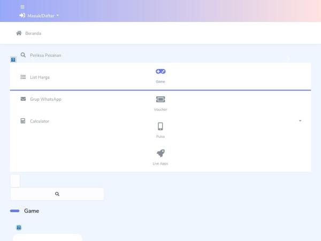
Task: Select the Game tab with gamepad icon
Action: pos(160,76)
